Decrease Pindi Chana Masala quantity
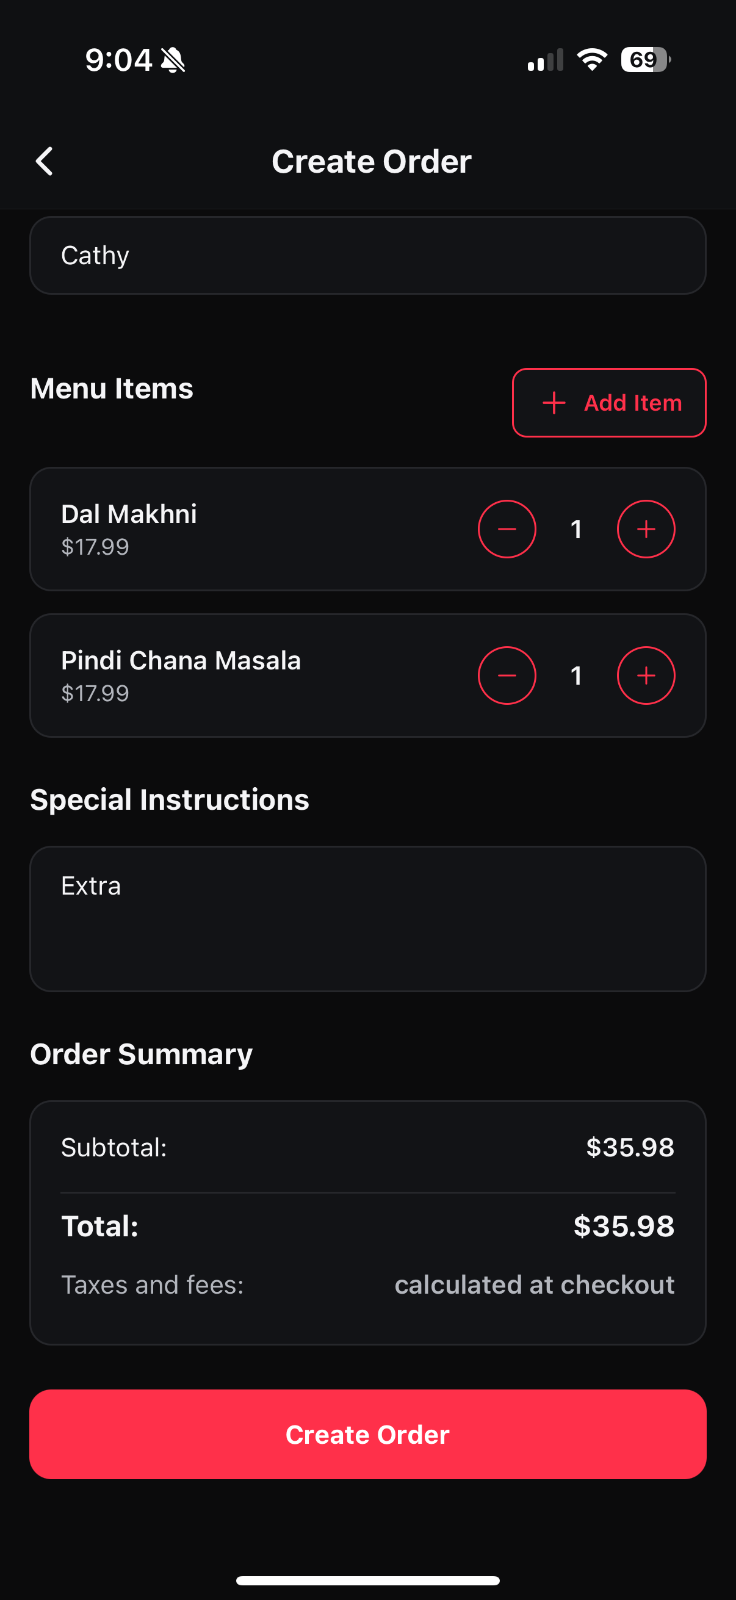 pos(507,676)
